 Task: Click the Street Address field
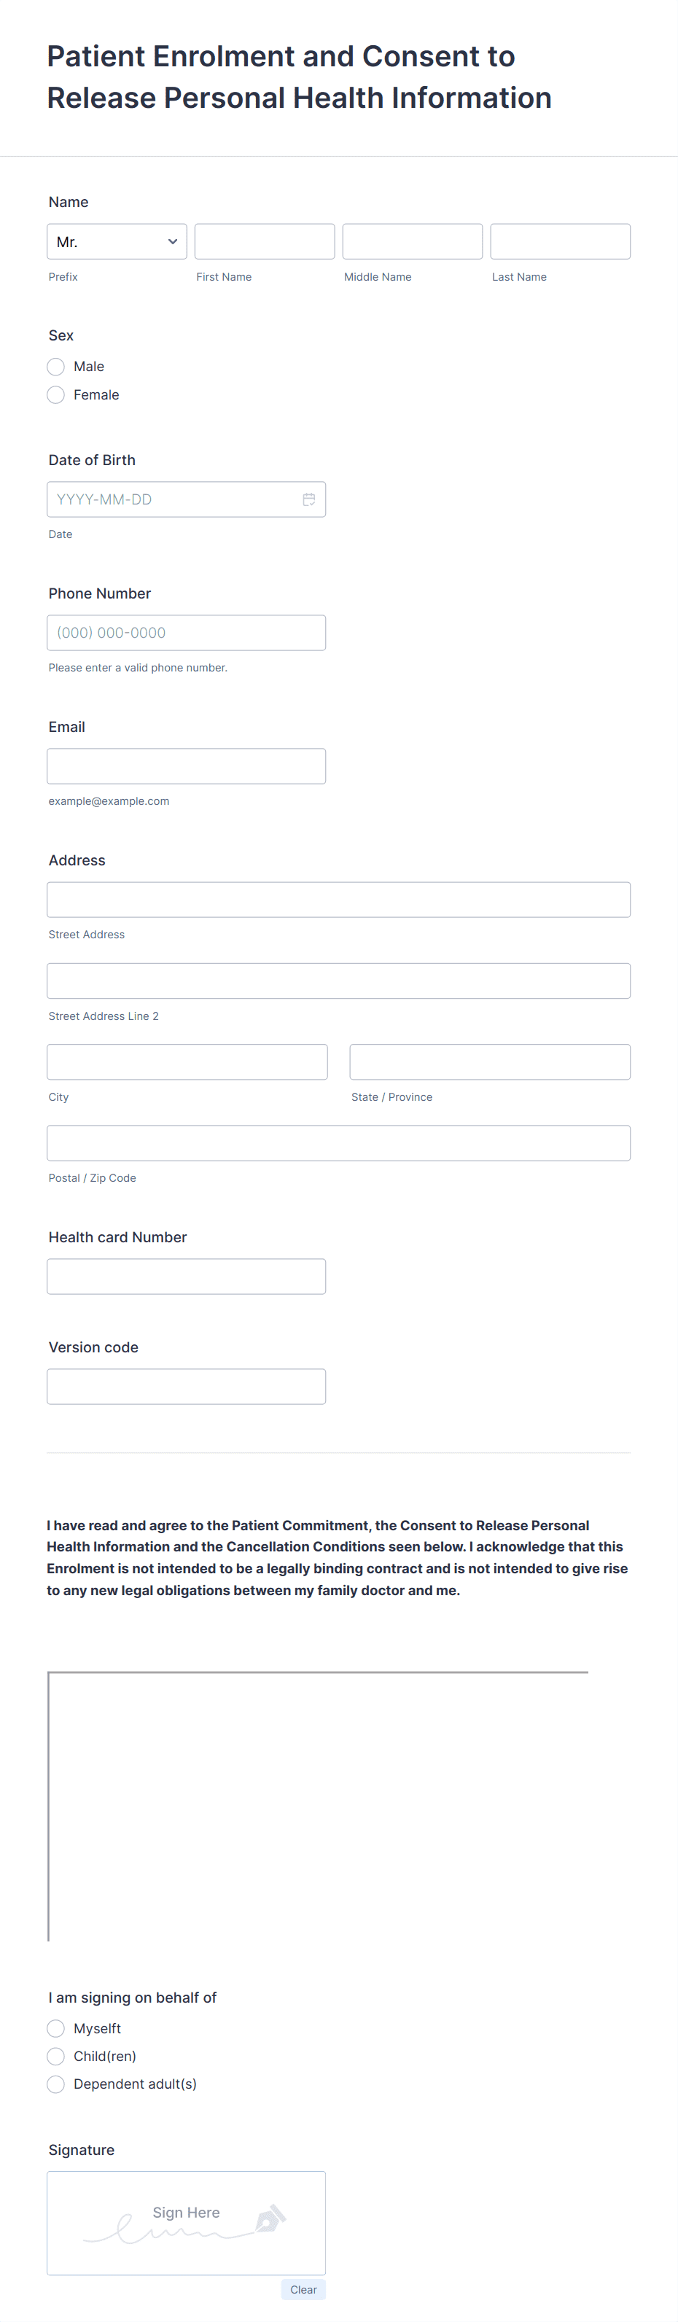tap(339, 900)
